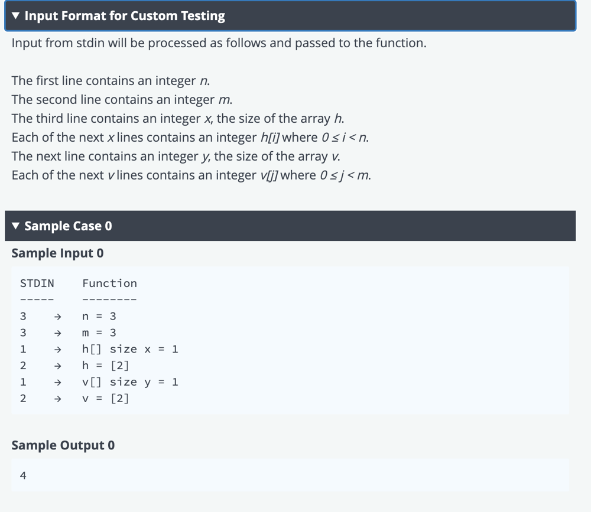Click the arrow beside h[] size x = 1
This screenshot has height=512, width=591.
tap(57, 350)
